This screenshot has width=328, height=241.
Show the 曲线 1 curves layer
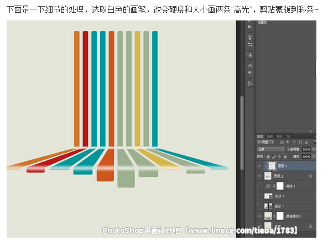pyautogui.click(x=259, y=186)
